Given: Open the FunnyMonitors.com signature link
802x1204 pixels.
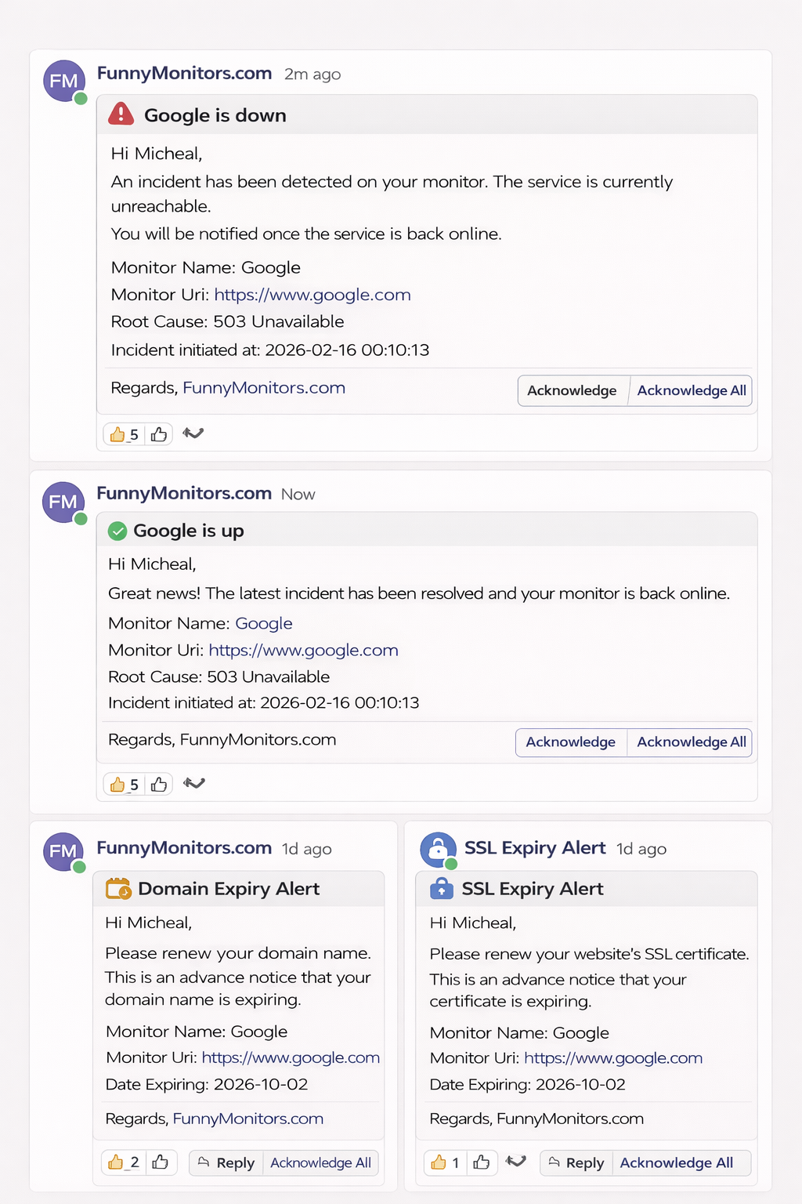Looking at the screenshot, I should tap(264, 387).
